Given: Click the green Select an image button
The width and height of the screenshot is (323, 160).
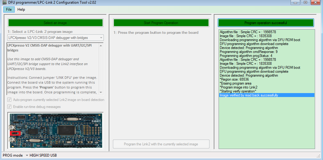Looking at the screenshot, I should tap(55, 23).
